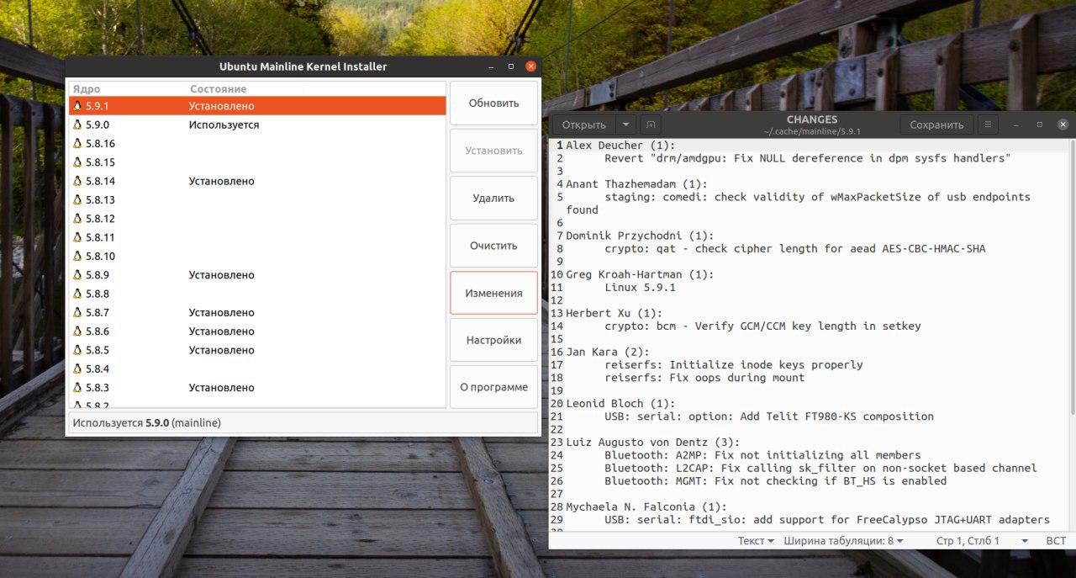
Task: Click the 'Greg Kroah-Hartman (1):' line
Action: coord(640,274)
